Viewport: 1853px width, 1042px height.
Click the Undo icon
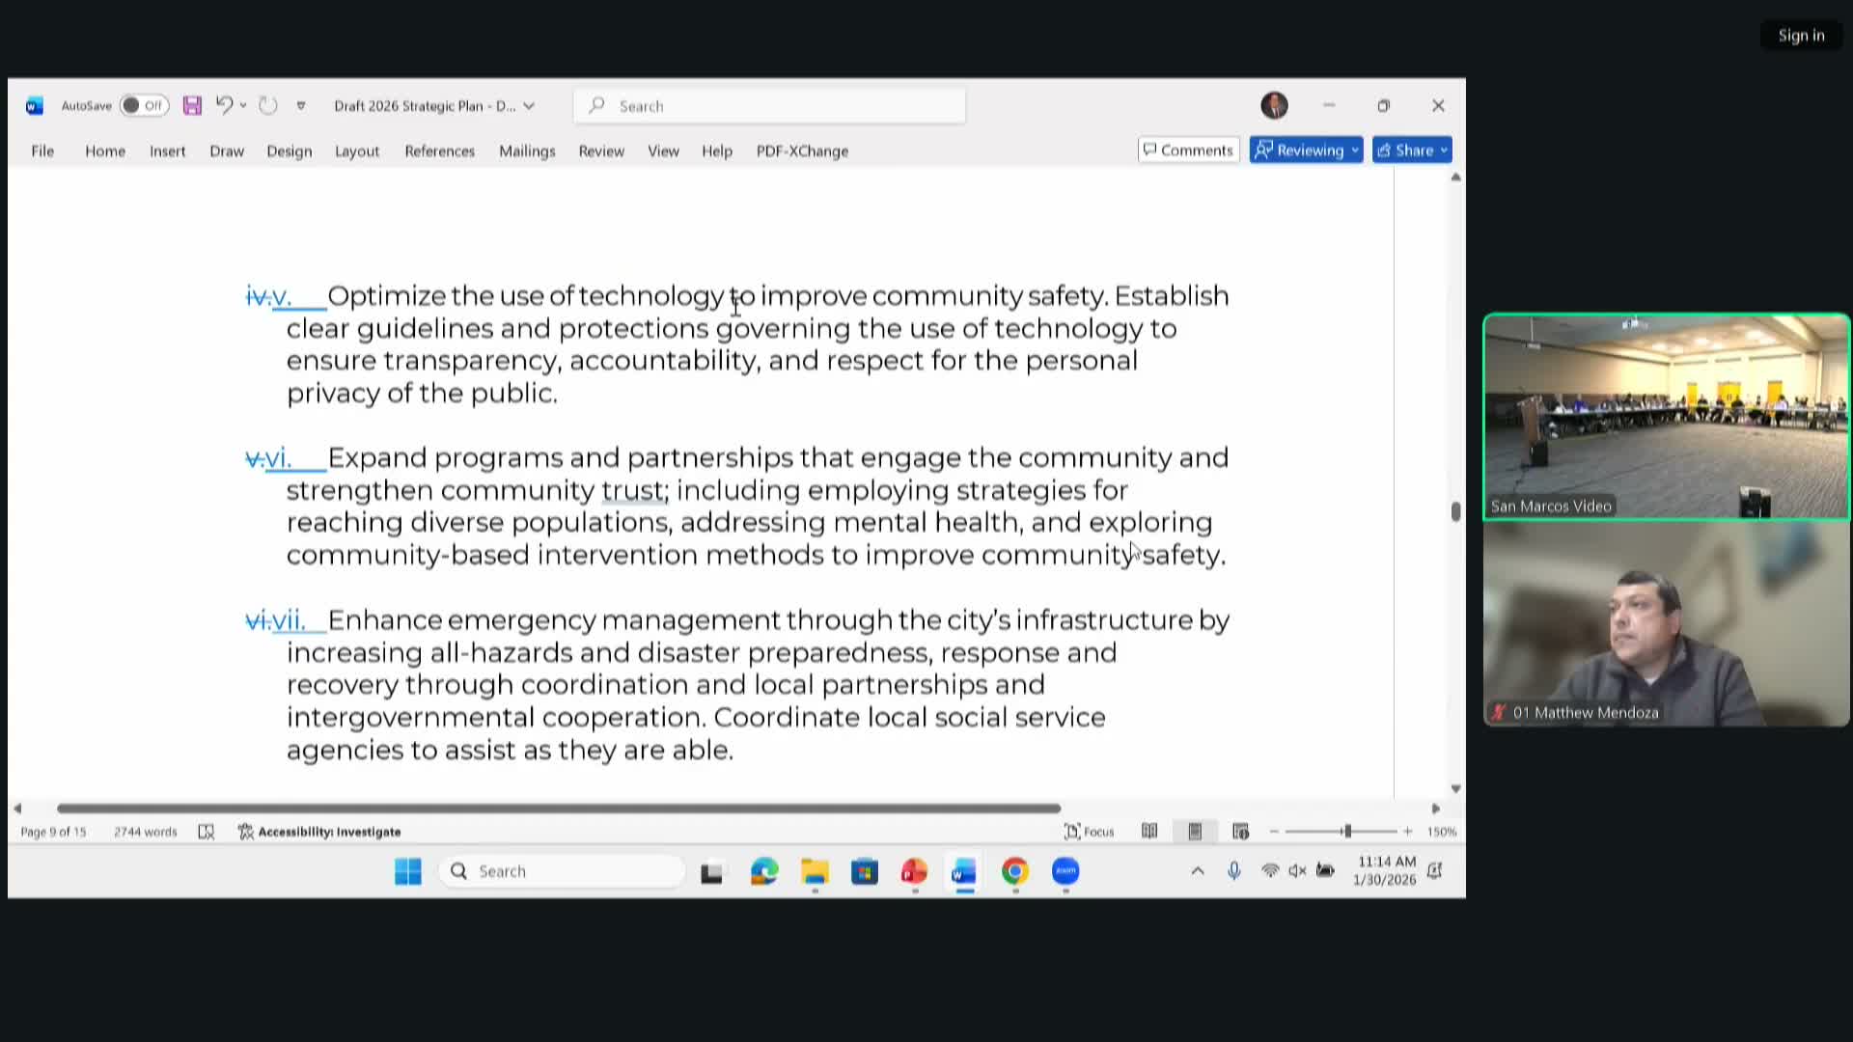tap(223, 105)
